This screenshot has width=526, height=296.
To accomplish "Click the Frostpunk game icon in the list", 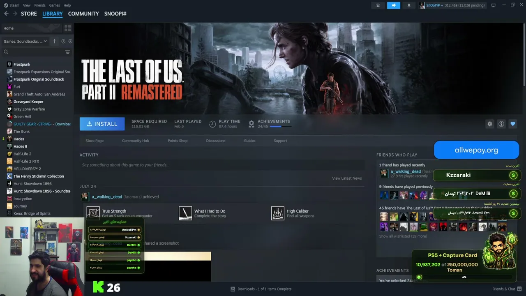I will click(x=9, y=64).
